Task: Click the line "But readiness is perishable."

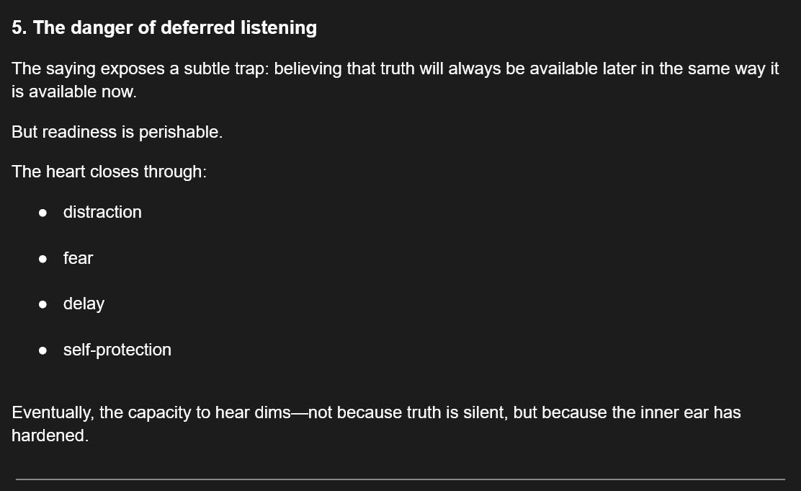Action: [x=117, y=132]
